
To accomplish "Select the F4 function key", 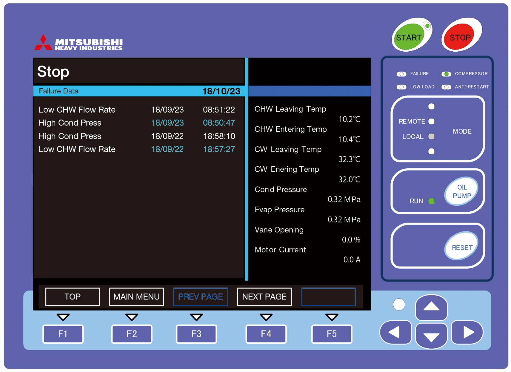I will 266,334.
